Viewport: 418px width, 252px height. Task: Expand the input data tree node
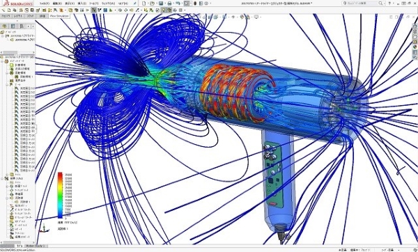[3, 61]
